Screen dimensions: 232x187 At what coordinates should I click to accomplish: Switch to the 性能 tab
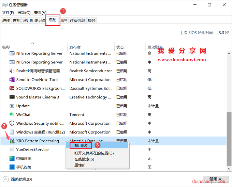pos(16,20)
